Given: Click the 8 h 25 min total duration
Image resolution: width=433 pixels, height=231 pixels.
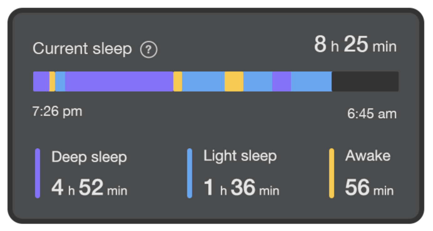Looking at the screenshot, I should pyautogui.click(x=355, y=45).
